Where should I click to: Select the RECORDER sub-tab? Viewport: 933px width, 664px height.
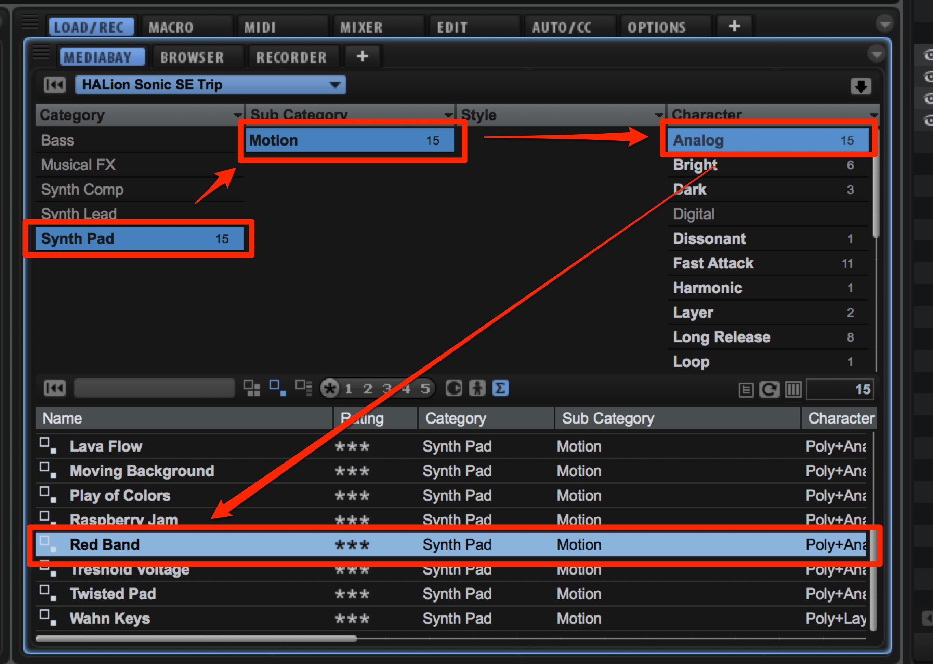[x=293, y=57]
